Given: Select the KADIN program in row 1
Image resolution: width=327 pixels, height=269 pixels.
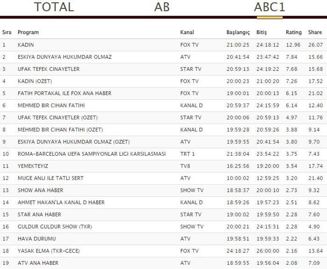Looking at the screenshot, I should pyautogui.click(x=26, y=45).
